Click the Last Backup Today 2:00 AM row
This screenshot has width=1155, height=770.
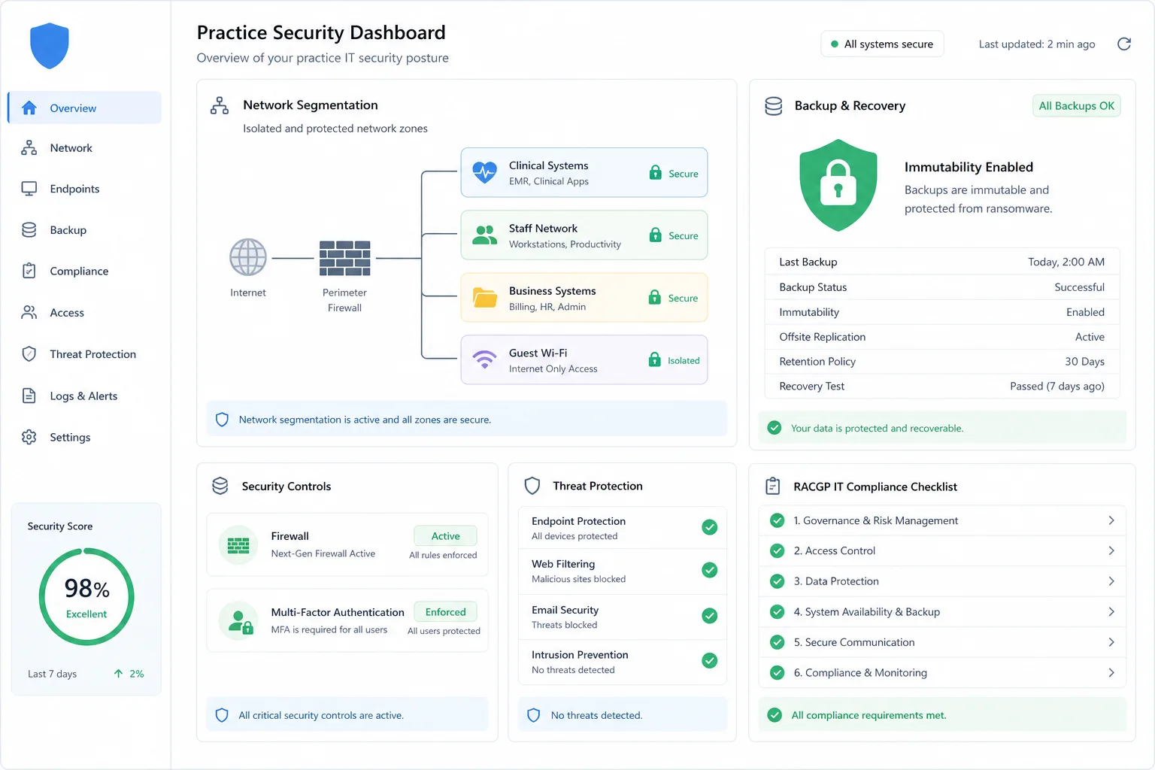click(x=942, y=262)
